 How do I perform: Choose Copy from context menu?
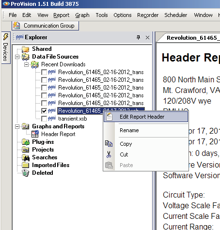(146, 144)
